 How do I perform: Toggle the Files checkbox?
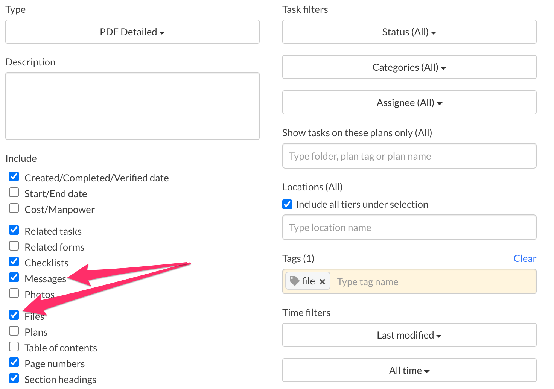(14, 315)
